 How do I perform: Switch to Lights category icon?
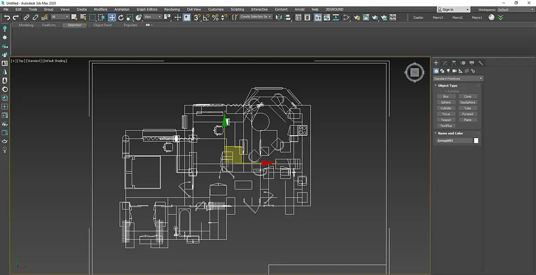[x=448, y=71]
